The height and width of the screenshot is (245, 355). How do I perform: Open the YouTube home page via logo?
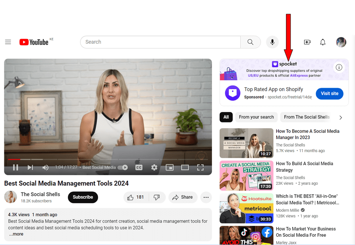(33, 42)
